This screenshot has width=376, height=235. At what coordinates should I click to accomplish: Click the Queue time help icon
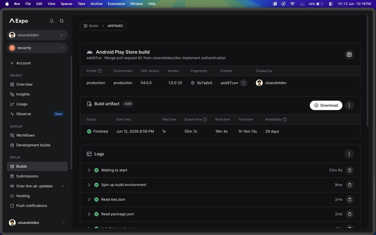coord(205,119)
